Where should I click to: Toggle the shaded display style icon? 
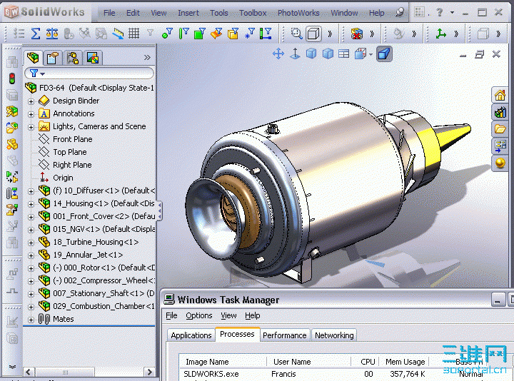pos(384,54)
